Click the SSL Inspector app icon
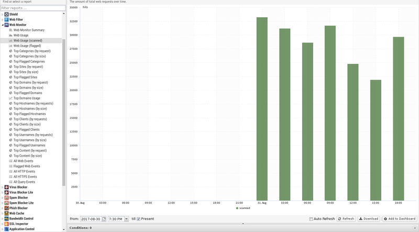This screenshot has width=419, height=232. [x=6, y=224]
